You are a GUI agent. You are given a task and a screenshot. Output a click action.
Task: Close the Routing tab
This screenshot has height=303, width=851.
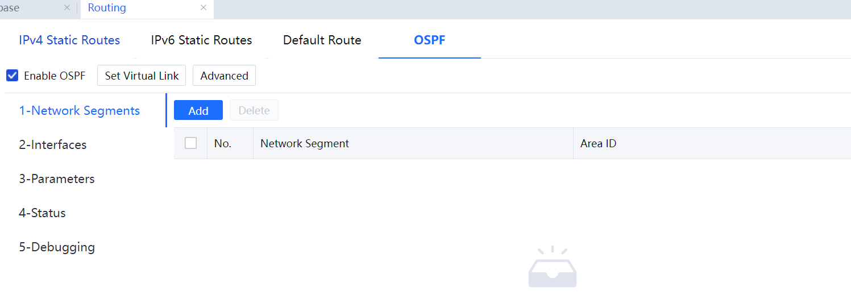point(204,8)
